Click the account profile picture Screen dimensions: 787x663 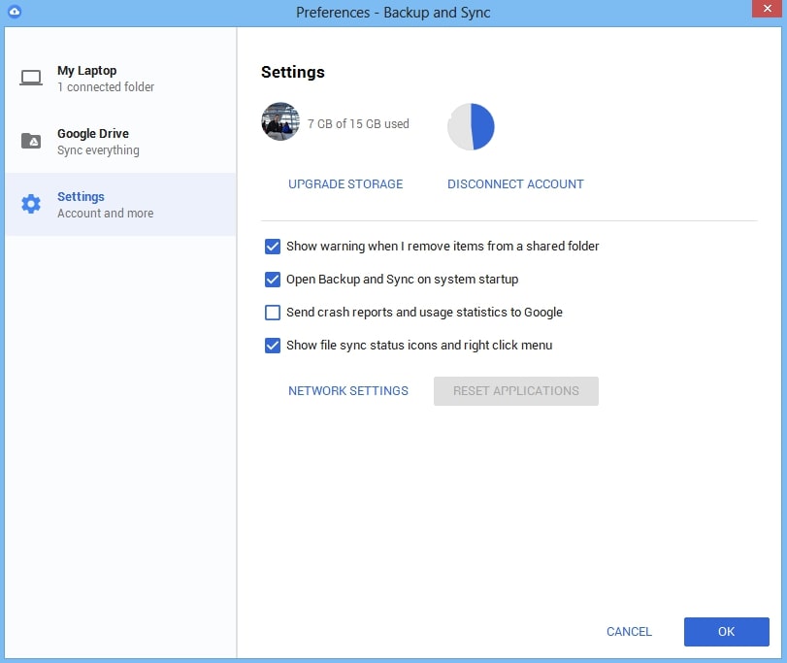280,122
